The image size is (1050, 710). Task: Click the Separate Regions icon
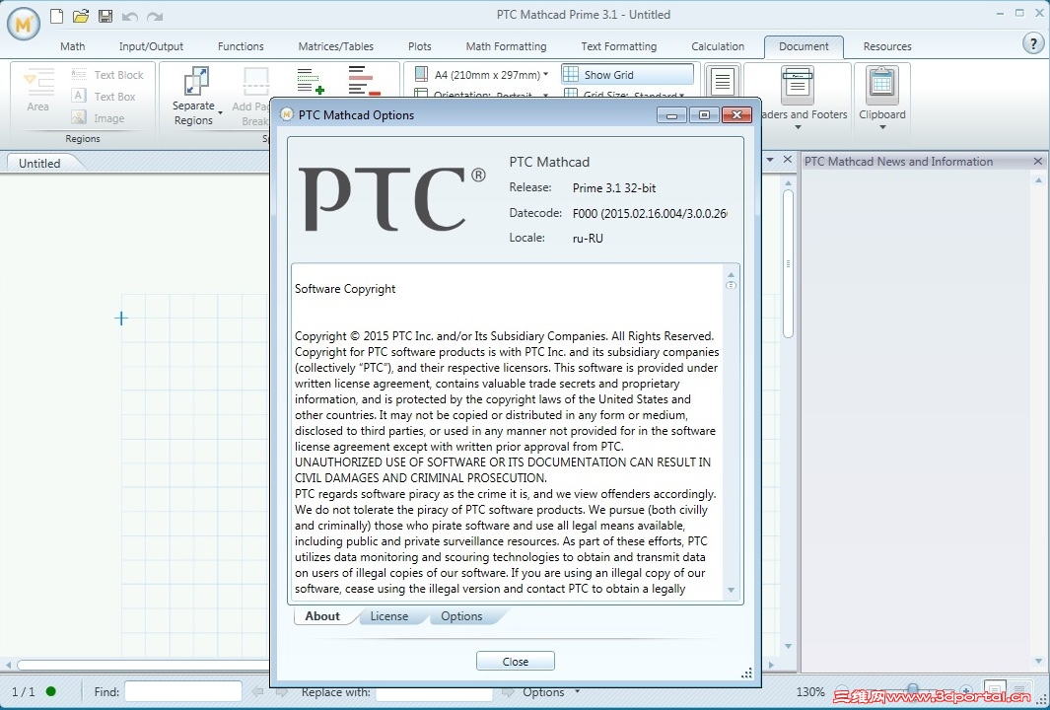[x=196, y=81]
